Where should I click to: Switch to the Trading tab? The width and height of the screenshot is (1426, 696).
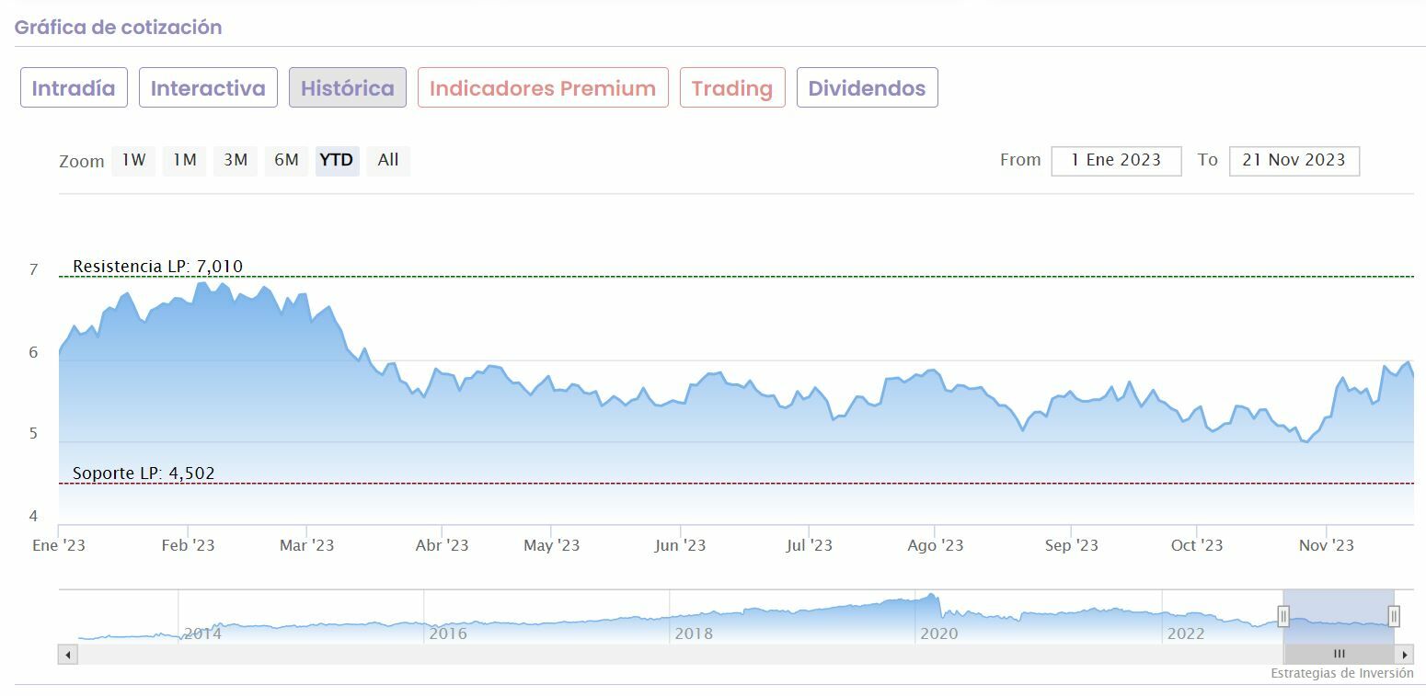732,88
